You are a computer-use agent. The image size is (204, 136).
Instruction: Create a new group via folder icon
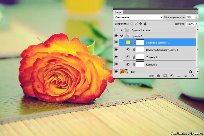(x=178, y=76)
